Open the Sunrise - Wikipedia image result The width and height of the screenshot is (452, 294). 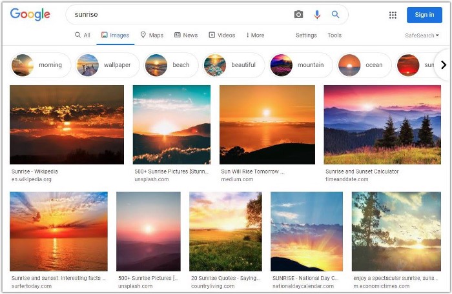(x=67, y=124)
